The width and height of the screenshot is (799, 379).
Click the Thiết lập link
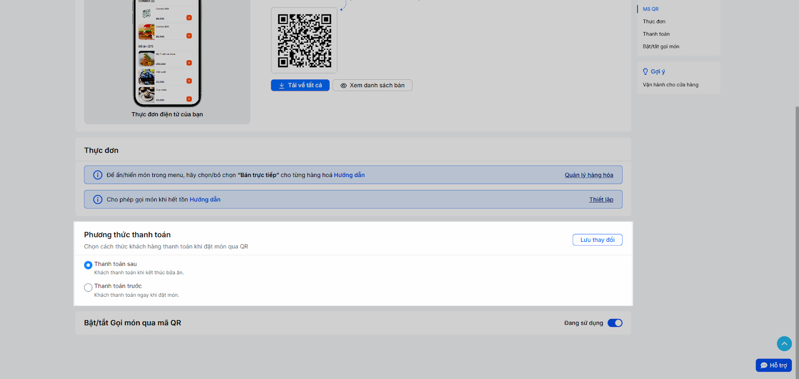pos(601,199)
